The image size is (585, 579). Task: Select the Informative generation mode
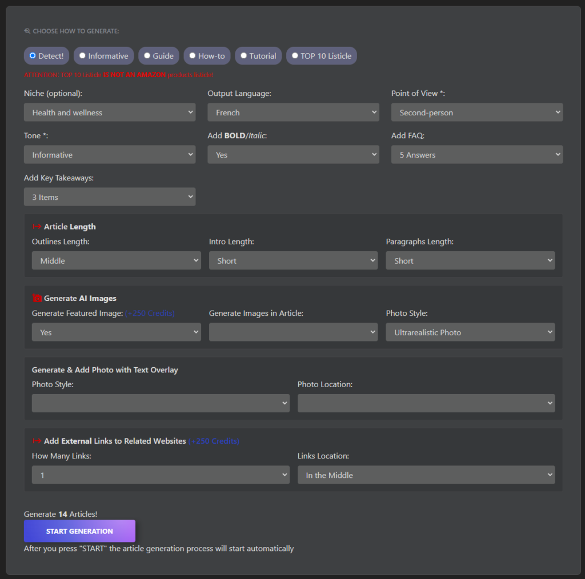104,56
